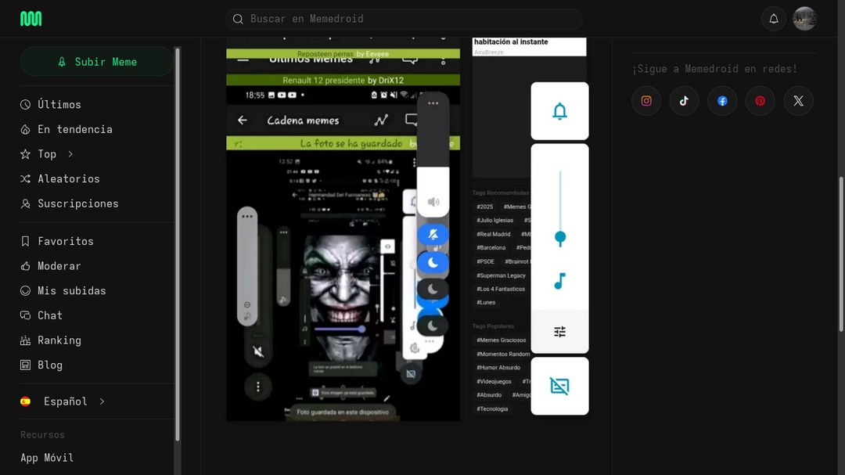845x475 pixels.
Task: Open Español language selector
Action: click(65, 401)
